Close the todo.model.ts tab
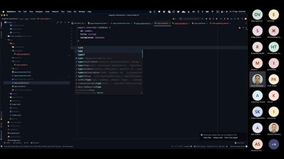This screenshot has width=284, height=159. [x=170, y=23]
